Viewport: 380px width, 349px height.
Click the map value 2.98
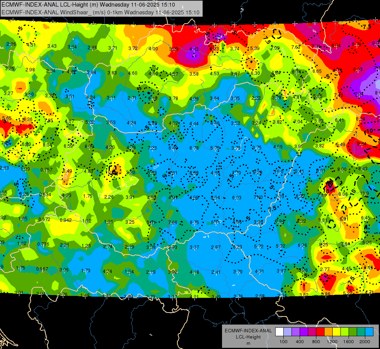30,70
